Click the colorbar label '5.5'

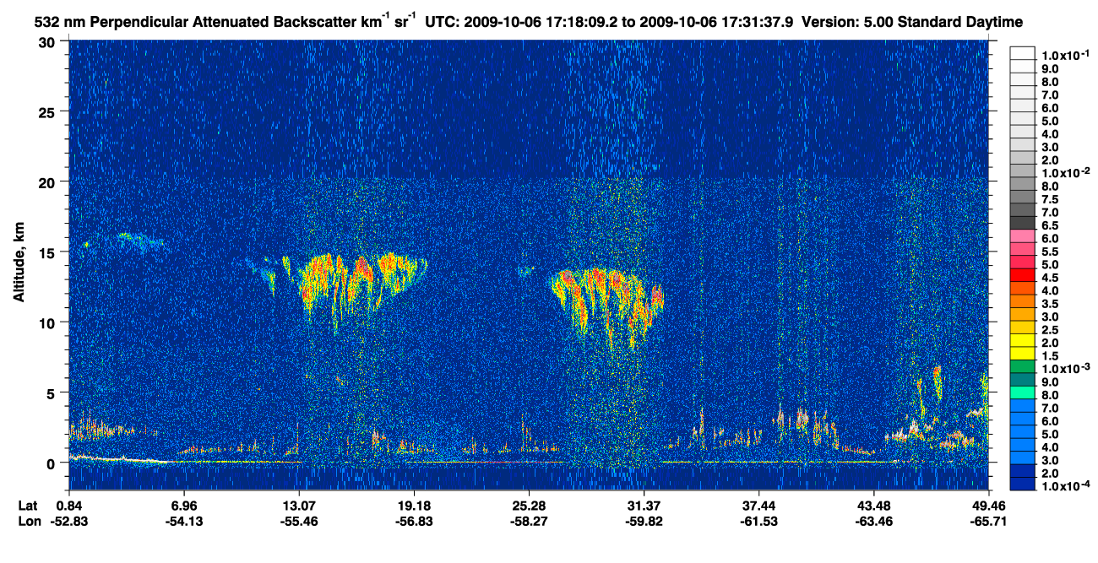[x=1050, y=252]
